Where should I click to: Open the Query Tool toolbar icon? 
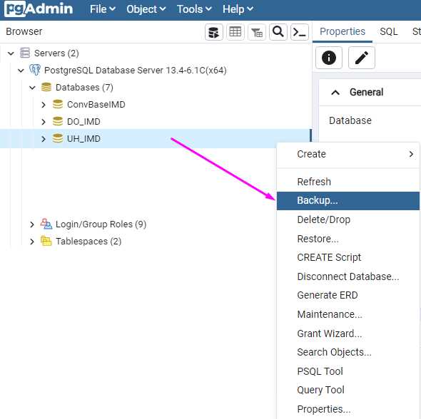pyautogui.click(x=214, y=32)
